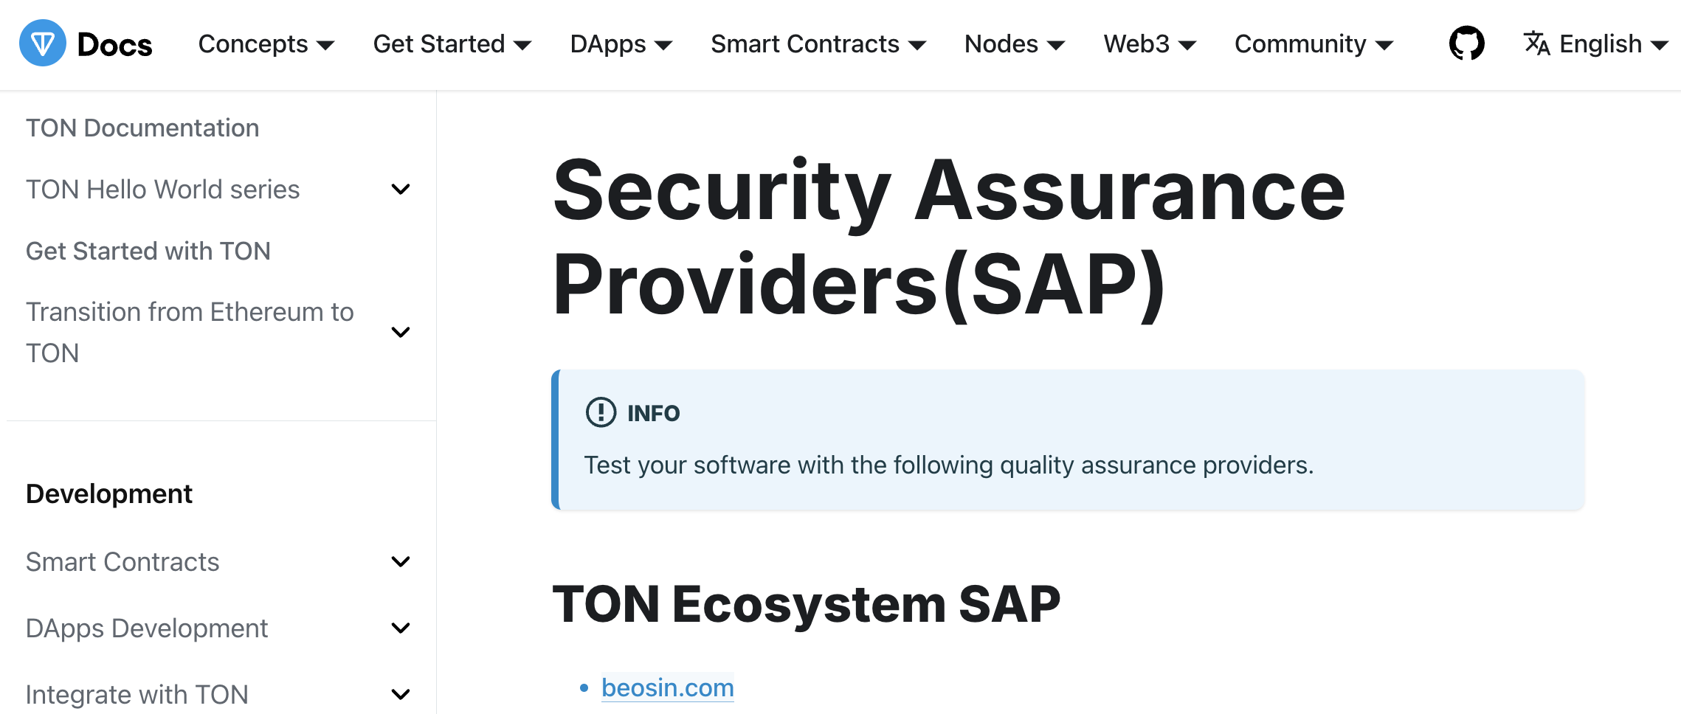Click the Development sidebar heading

(108, 493)
